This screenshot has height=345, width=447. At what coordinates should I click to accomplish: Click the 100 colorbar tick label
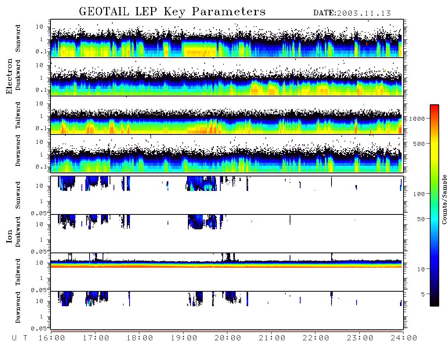click(x=419, y=194)
